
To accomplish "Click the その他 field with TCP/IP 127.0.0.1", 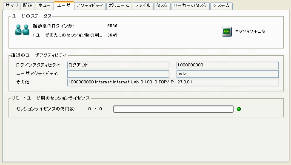I will 173,82.
